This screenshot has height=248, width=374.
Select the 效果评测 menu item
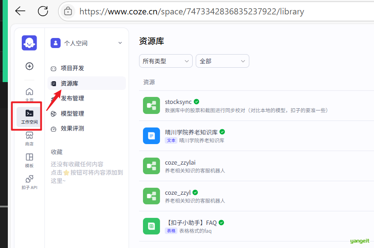tap(87, 128)
